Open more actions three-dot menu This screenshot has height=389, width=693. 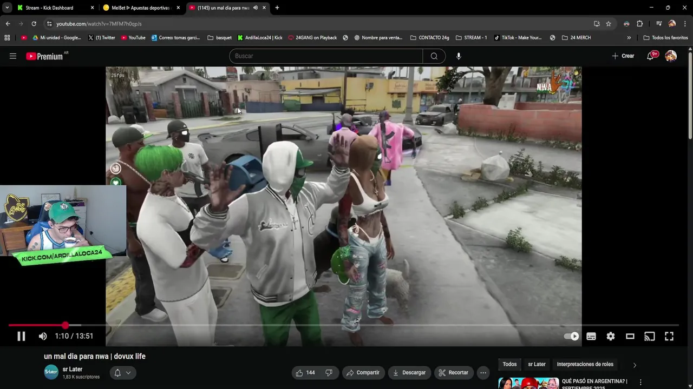[x=483, y=373]
